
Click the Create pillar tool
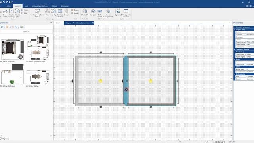(x=17, y=13)
